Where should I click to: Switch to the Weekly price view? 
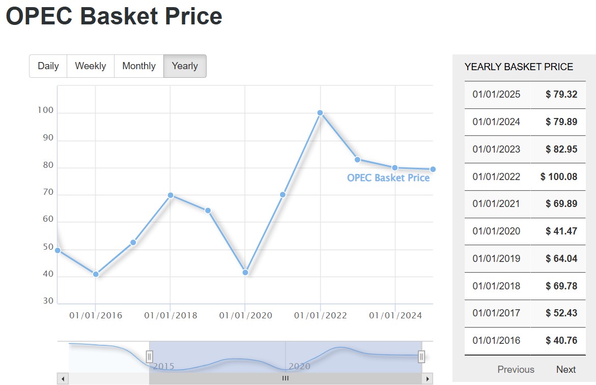(x=91, y=66)
